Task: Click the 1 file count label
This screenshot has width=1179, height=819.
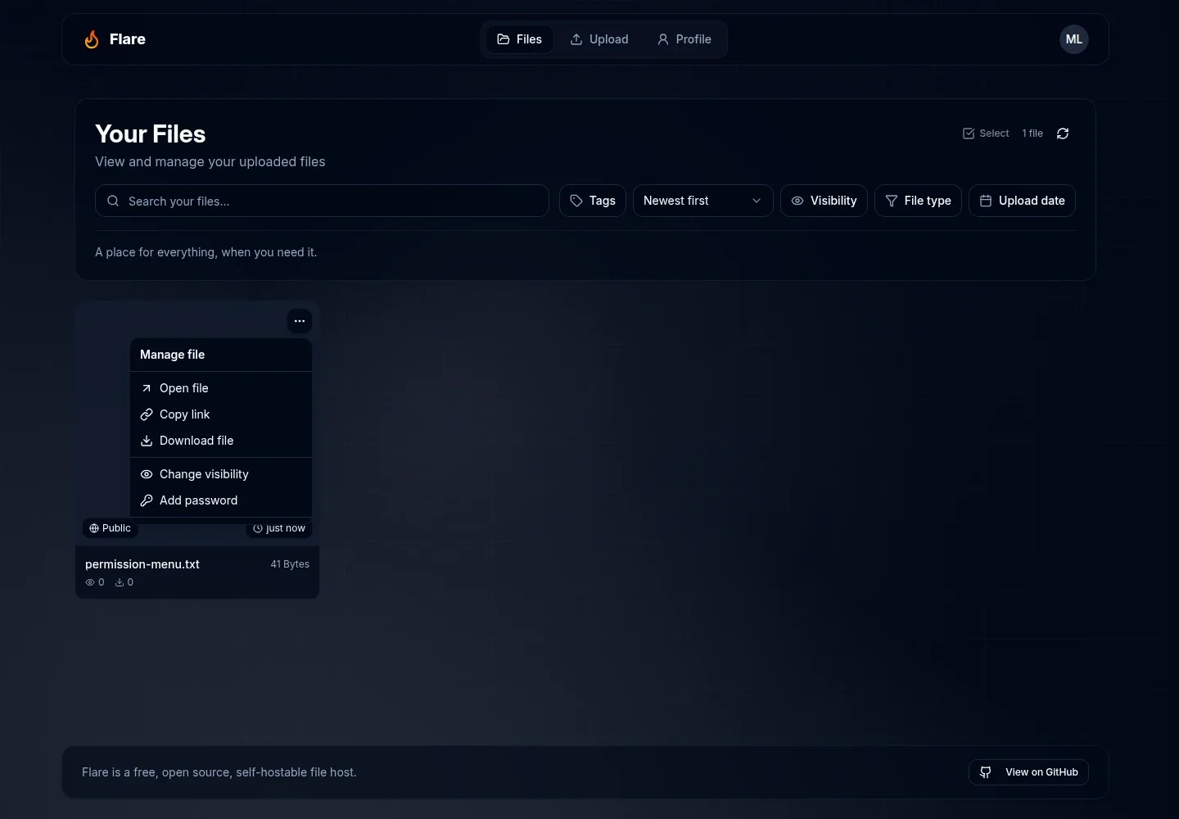Action: coord(1032,133)
